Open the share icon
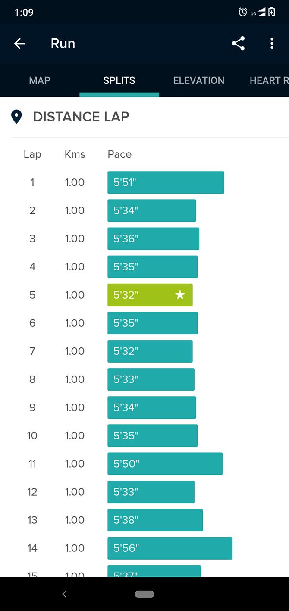This screenshot has height=611, width=289. [238, 43]
